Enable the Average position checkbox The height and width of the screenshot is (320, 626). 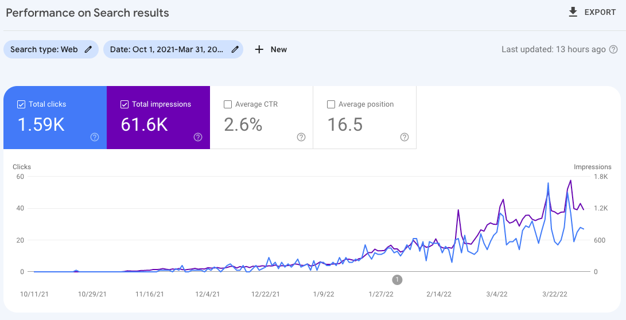pos(331,104)
